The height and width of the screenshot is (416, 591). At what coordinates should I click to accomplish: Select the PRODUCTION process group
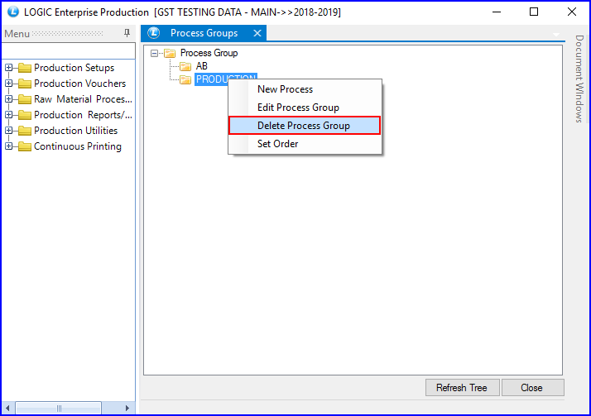coord(226,79)
